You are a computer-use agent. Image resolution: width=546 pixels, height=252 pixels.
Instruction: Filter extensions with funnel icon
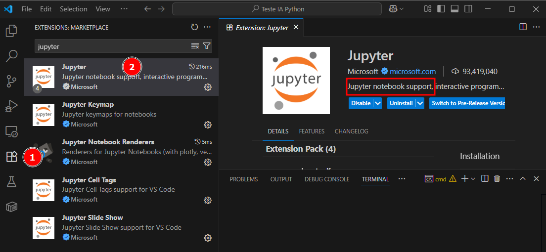coord(207,46)
